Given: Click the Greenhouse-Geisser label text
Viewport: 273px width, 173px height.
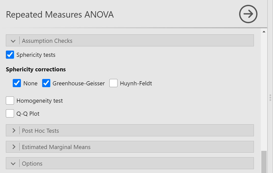Looking at the screenshot, I should point(79,83).
